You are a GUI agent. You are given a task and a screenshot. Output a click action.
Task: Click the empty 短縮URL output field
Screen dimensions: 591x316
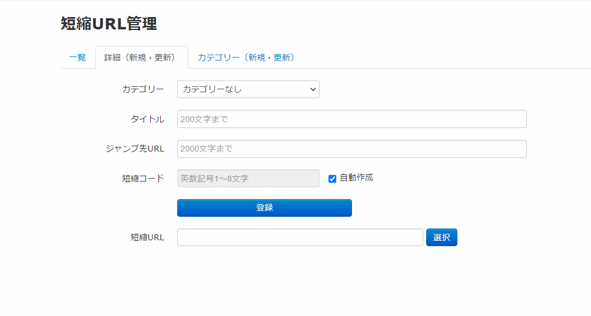point(300,237)
